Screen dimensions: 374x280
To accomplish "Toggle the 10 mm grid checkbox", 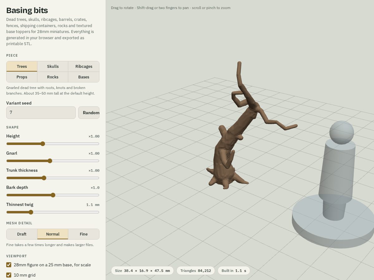I will point(9,275).
